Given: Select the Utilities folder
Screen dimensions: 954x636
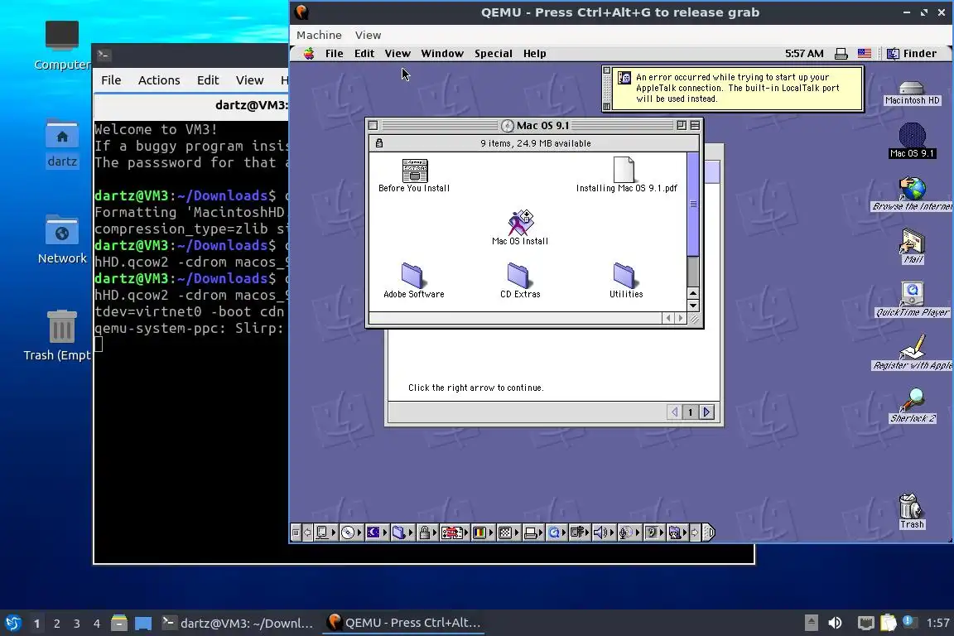Looking at the screenshot, I should pos(625,281).
